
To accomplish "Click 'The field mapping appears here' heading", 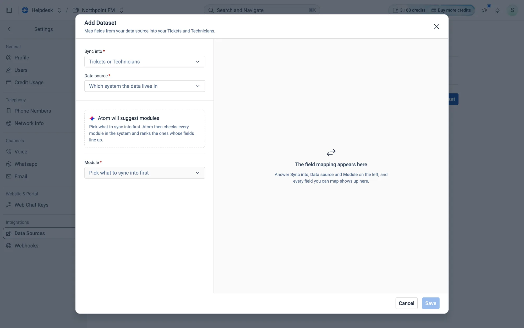I will [331, 165].
